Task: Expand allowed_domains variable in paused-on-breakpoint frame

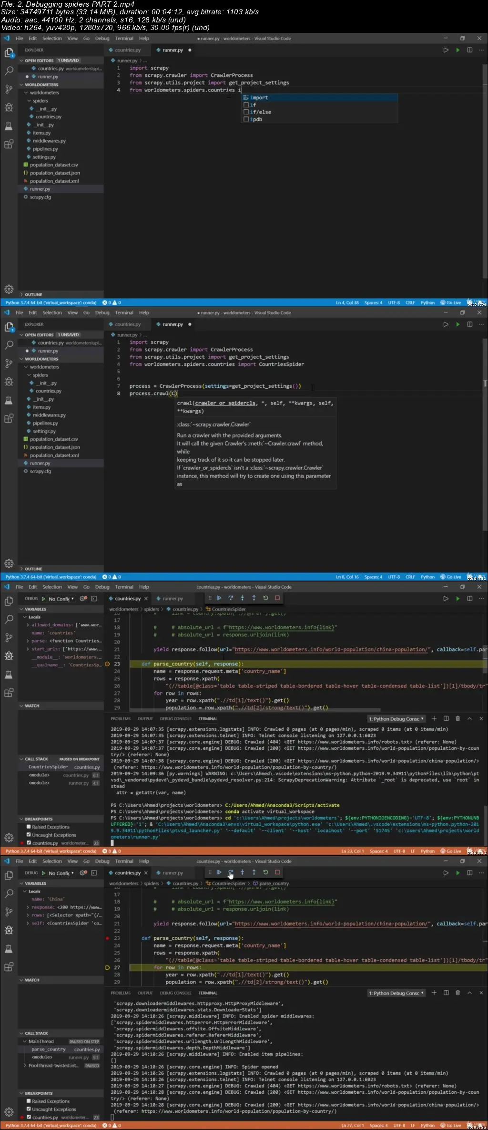Action: (x=28, y=625)
